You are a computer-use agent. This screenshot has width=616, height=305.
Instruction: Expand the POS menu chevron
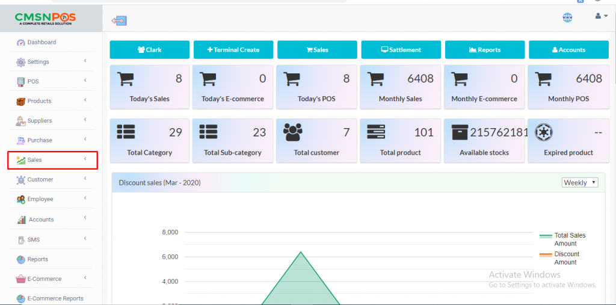[x=85, y=81]
